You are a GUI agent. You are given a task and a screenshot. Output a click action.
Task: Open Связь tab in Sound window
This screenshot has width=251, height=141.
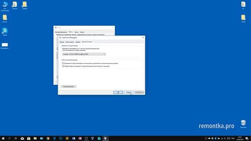[x=82, y=32]
